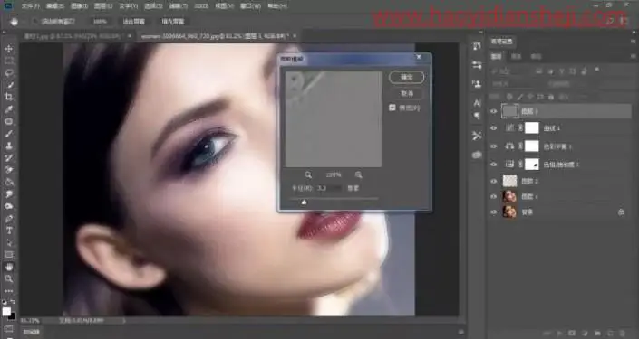This screenshot has width=639, height=339.
Task: Select the Spot Healing Brush tool
Action: pyautogui.click(x=8, y=121)
